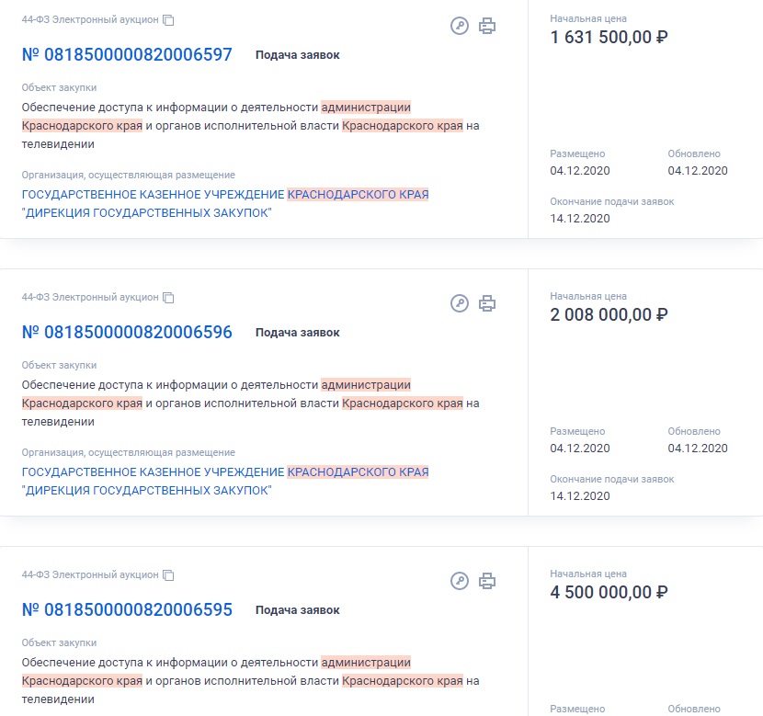
Task: Print tender 0818500000820006596 card
Action: tap(487, 303)
